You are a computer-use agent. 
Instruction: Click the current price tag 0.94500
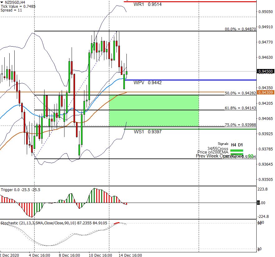click(265, 71)
